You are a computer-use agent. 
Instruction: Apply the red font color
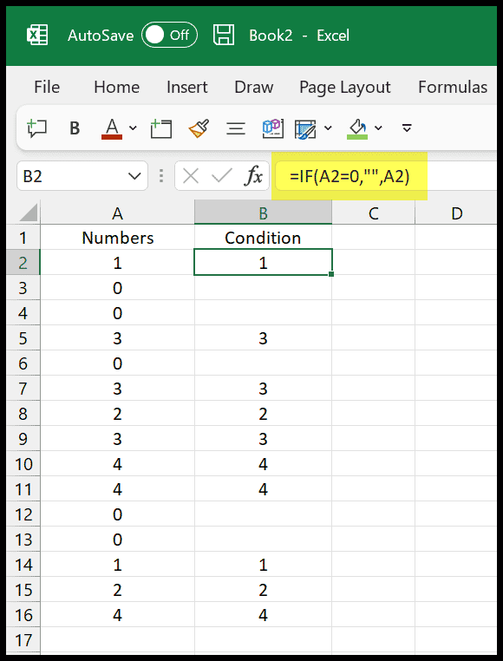click(x=112, y=128)
